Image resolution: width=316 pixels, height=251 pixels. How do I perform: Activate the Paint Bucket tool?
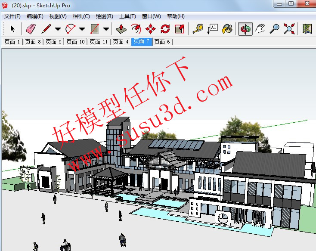227,29
